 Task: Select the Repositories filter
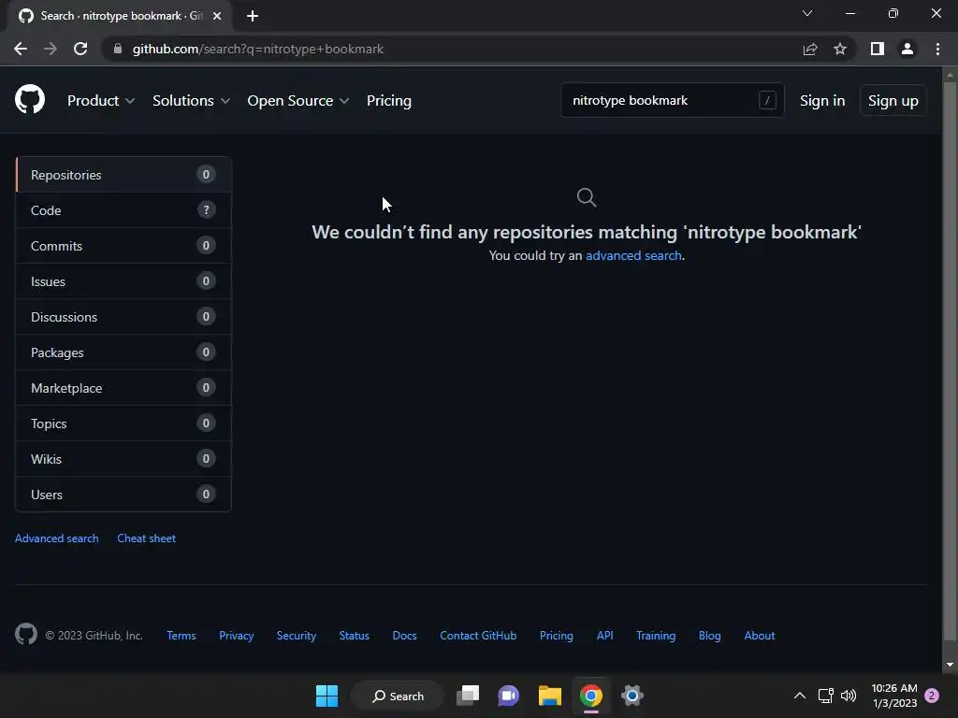click(123, 175)
